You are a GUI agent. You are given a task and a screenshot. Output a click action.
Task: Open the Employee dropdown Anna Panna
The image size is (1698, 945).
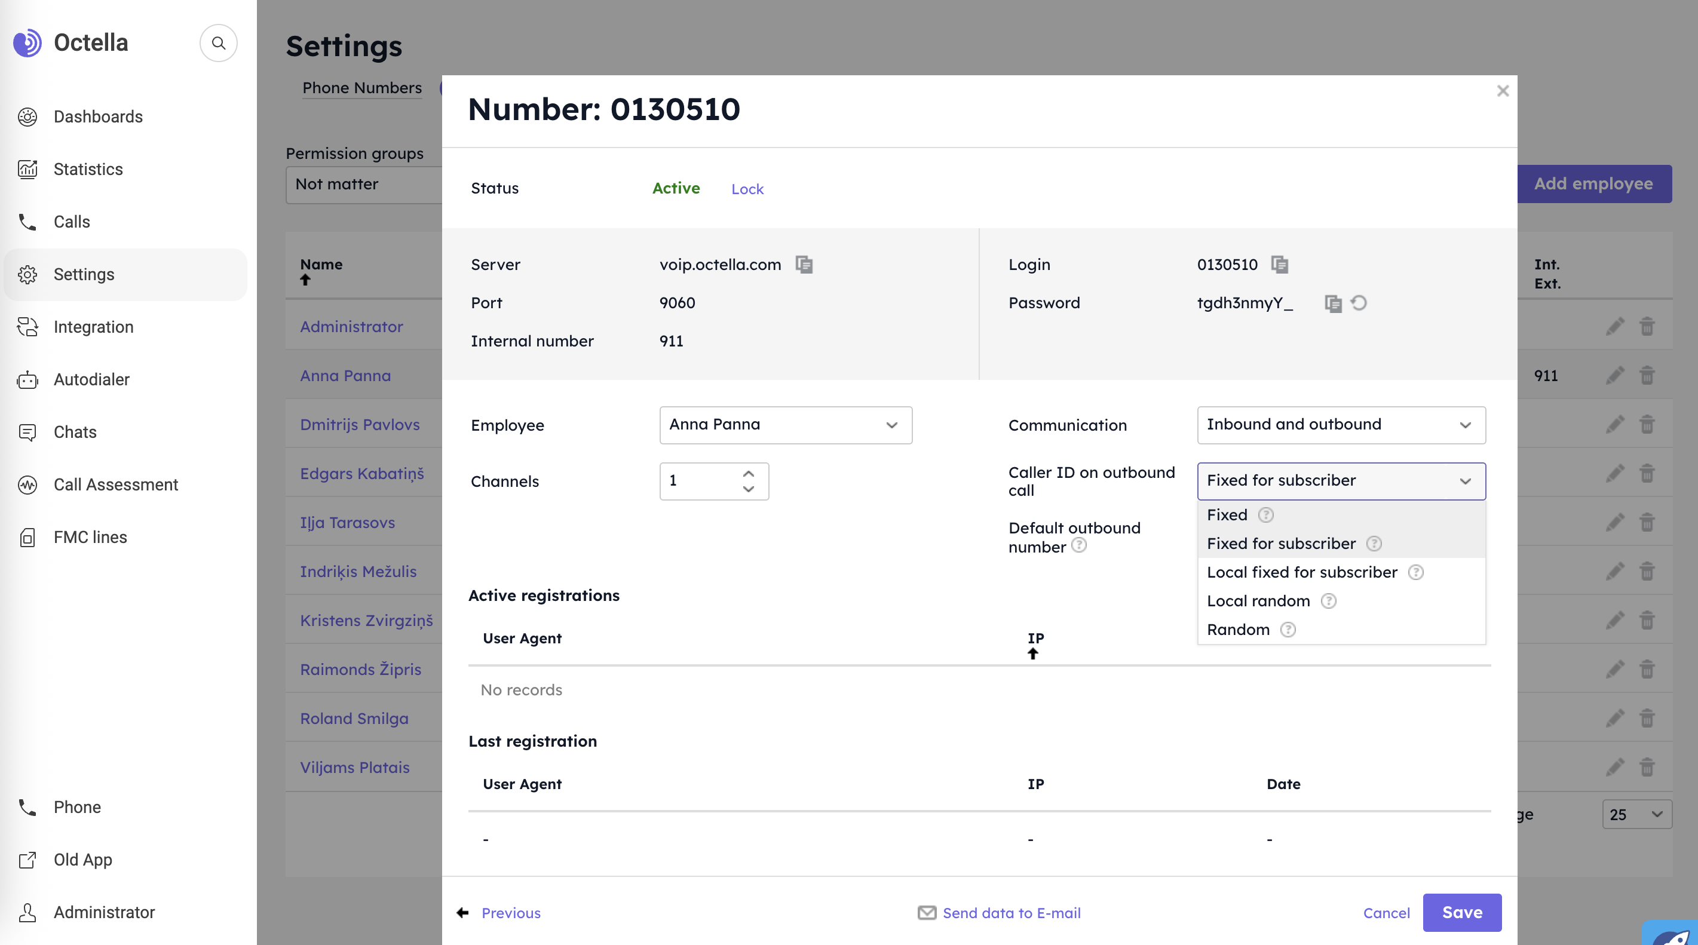pos(786,425)
